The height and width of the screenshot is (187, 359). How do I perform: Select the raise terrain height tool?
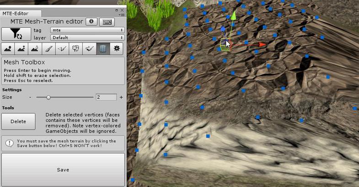pyautogui.click(x=8, y=49)
